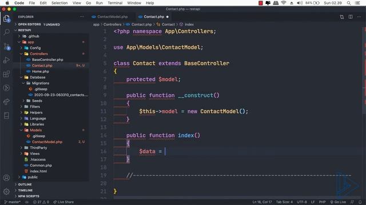Open notifications bell in status bar
This screenshot has height=205, width=366.
pyautogui.click(x=360, y=202)
